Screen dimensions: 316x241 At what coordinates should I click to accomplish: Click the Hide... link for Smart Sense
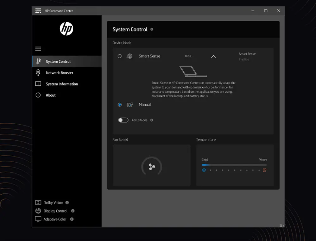tap(189, 56)
